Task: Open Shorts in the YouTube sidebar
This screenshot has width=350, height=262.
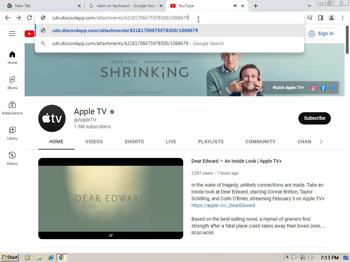Action: pos(12,83)
